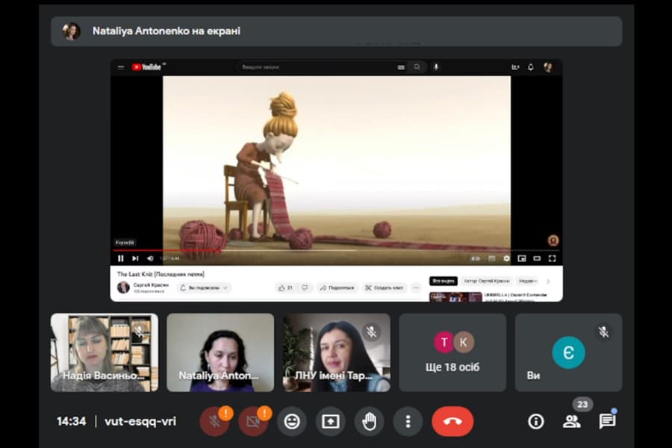Mute the YouTube player volume
The image size is (672, 448).
point(150,258)
